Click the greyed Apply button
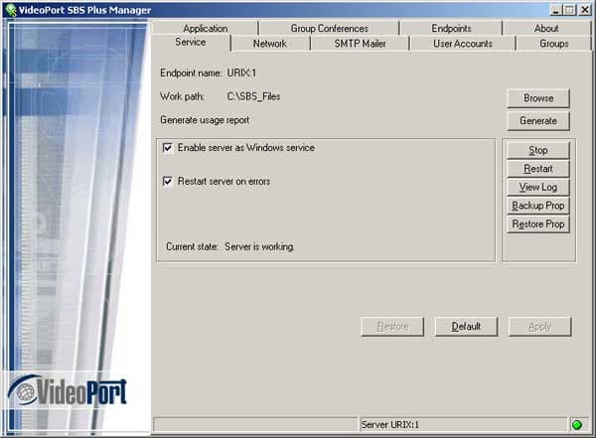 tap(539, 327)
